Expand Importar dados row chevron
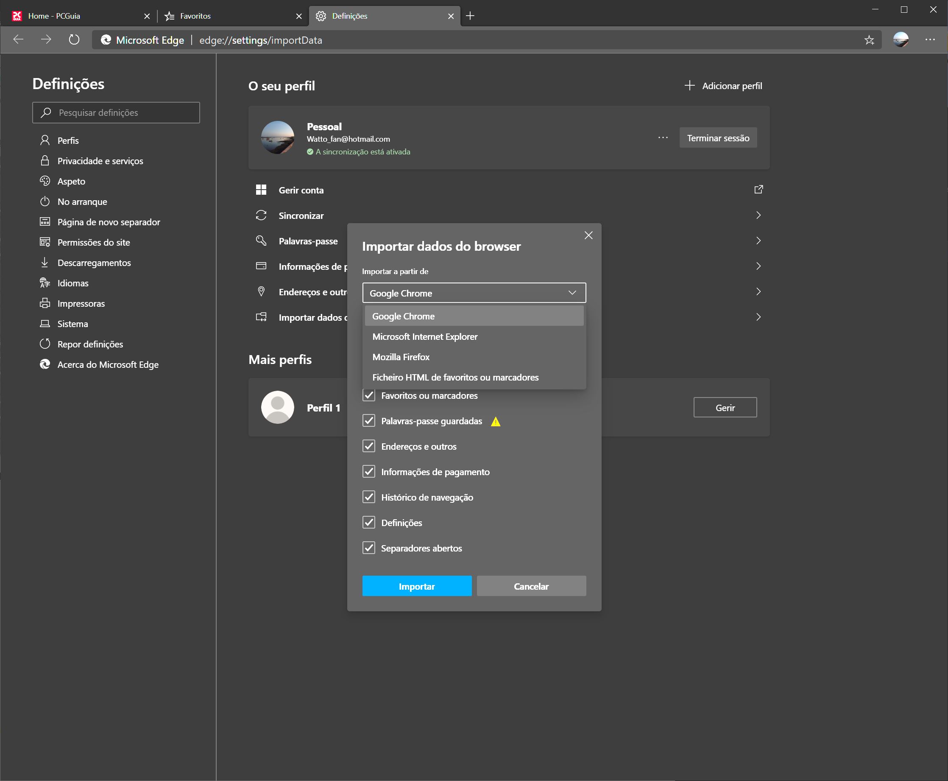948x781 pixels. pos(758,317)
